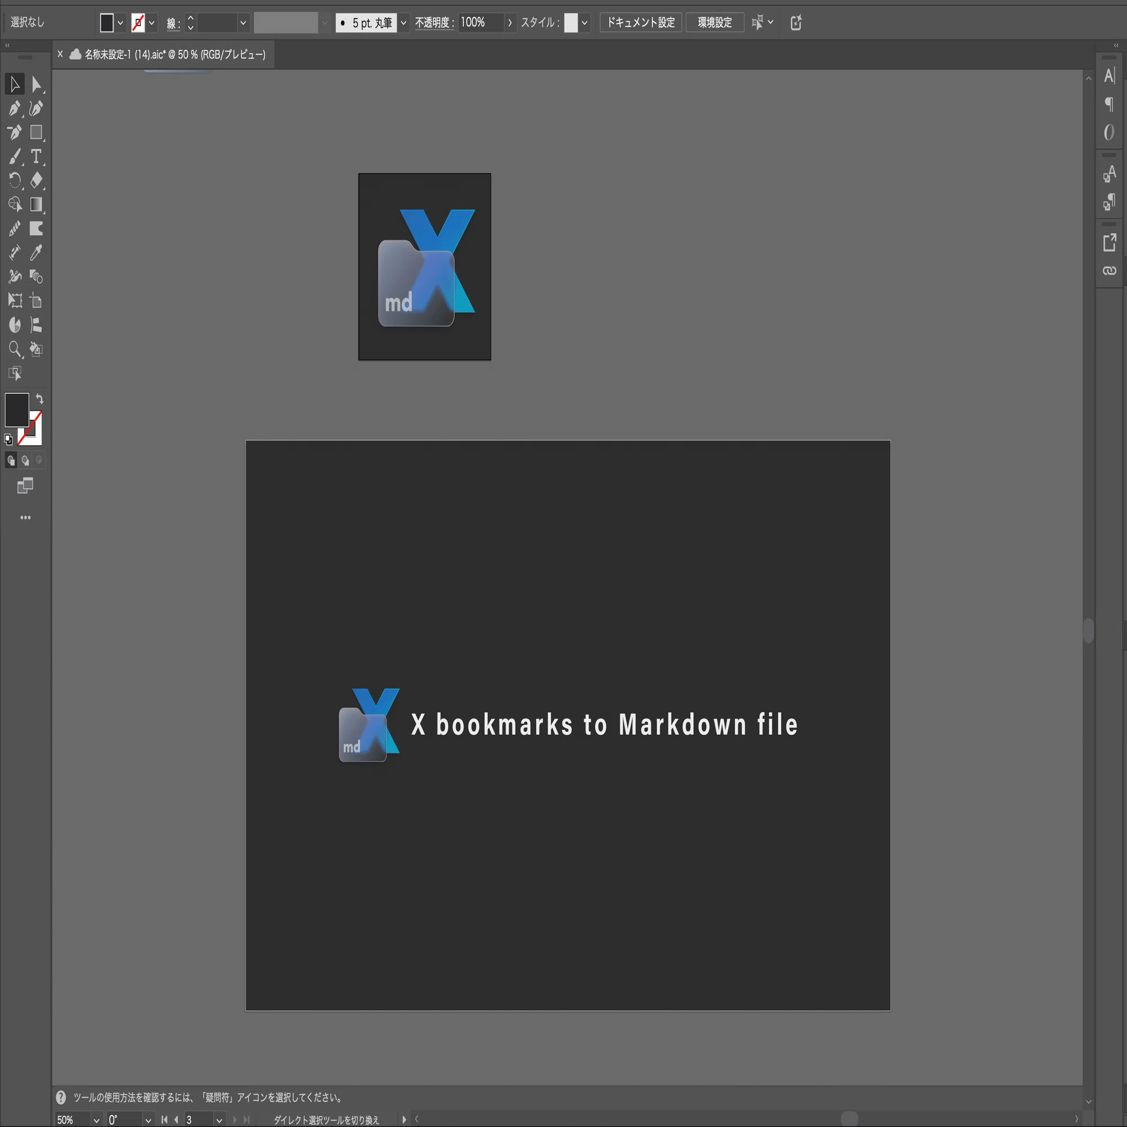Open the OpenType panel icon
This screenshot has height=1127, width=1127.
point(1110,132)
